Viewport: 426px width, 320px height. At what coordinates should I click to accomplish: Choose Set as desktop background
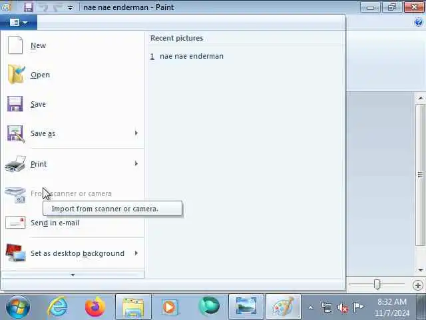click(x=73, y=253)
